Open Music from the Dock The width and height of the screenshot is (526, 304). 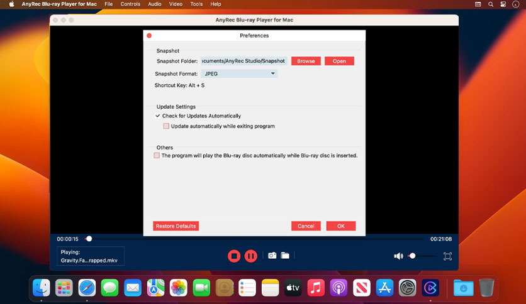point(316,288)
